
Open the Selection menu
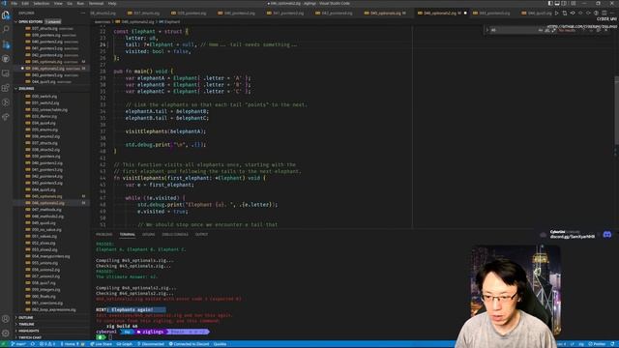[x=41, y=3]
